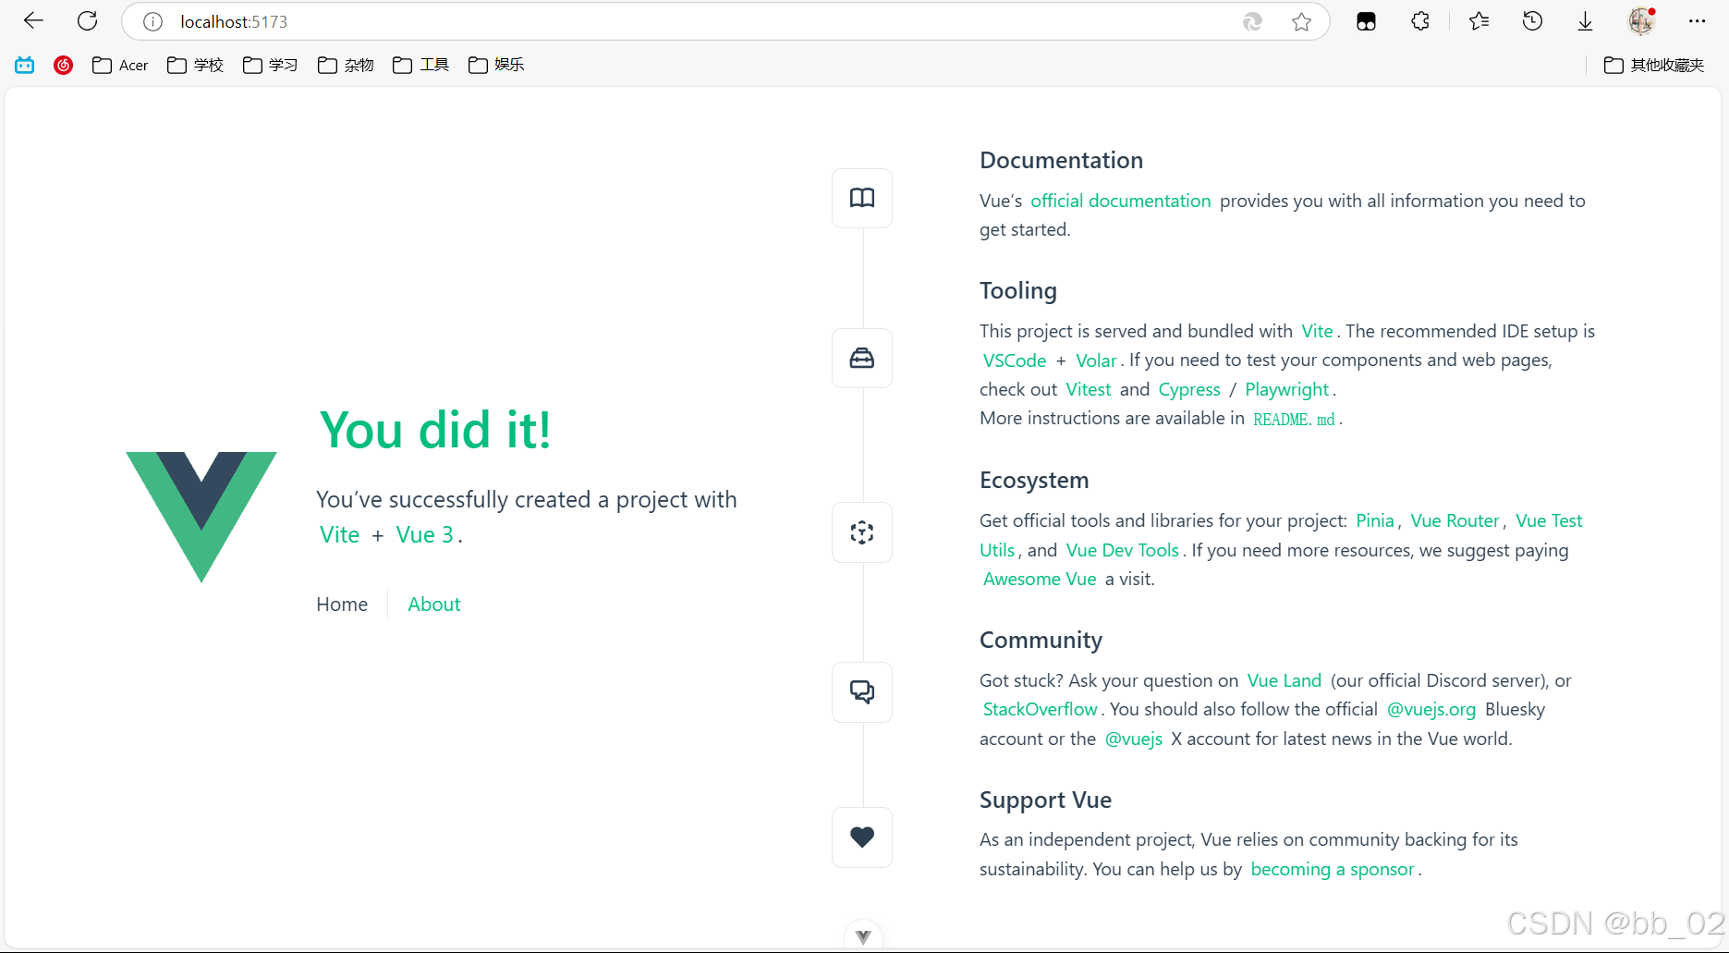The height and width of the screenshot is (953, 1729).
Task: Open the black extension icon beside address bar
Action: click(1366, 21)
